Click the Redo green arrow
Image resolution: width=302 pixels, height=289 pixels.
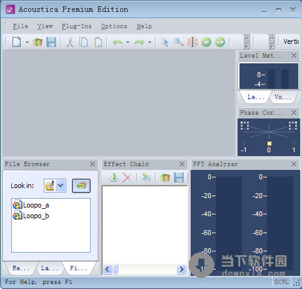click(139, 42)
